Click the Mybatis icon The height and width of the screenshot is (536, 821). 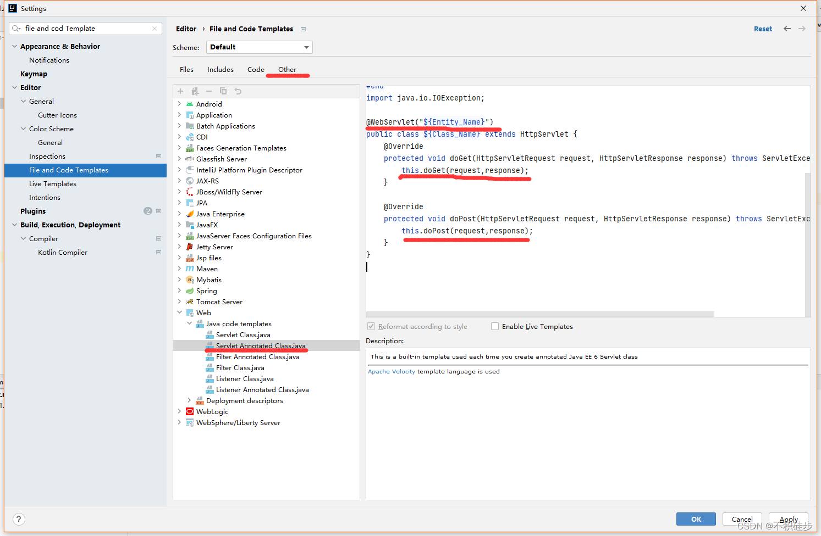coord(190,280)
